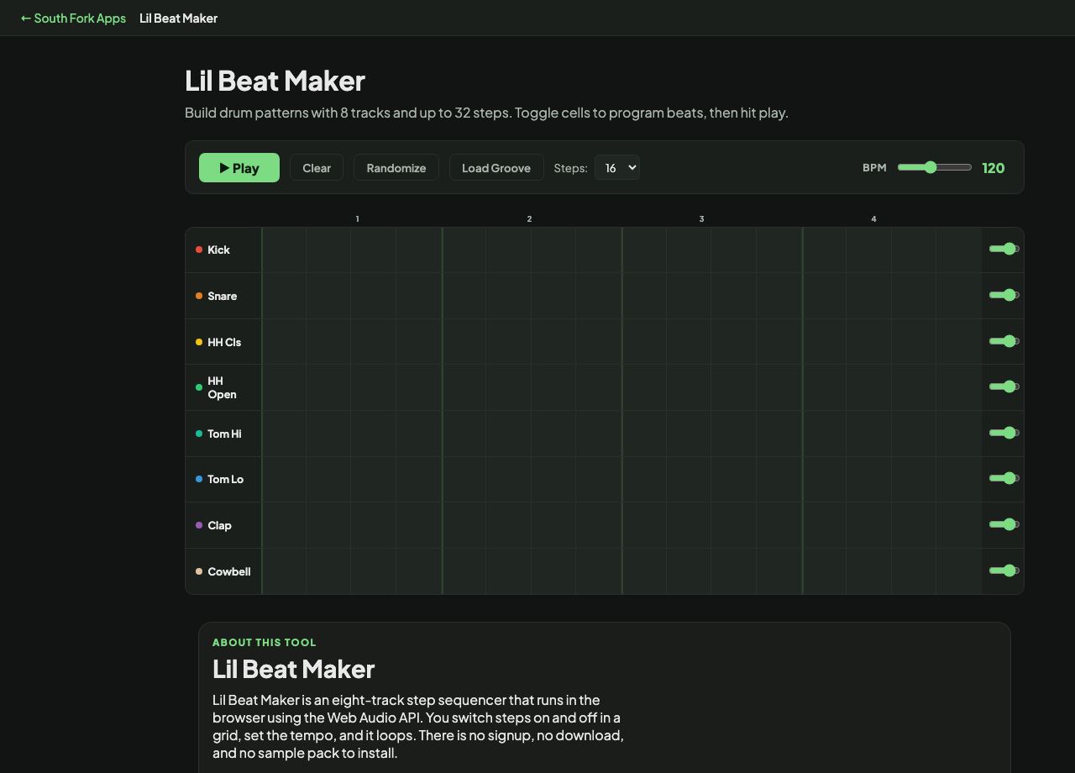Adjust the Cowbell track volume slider
This screenshot has height=773, width=1075.
coord(1004,571)
